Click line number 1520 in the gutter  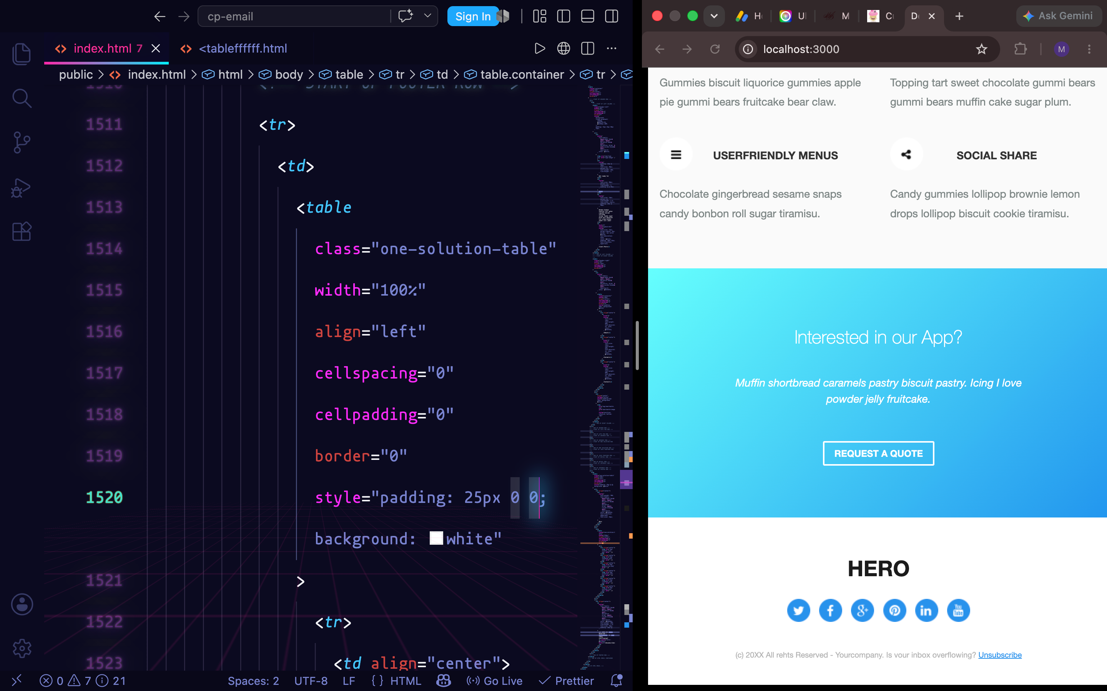coord(104,497)
